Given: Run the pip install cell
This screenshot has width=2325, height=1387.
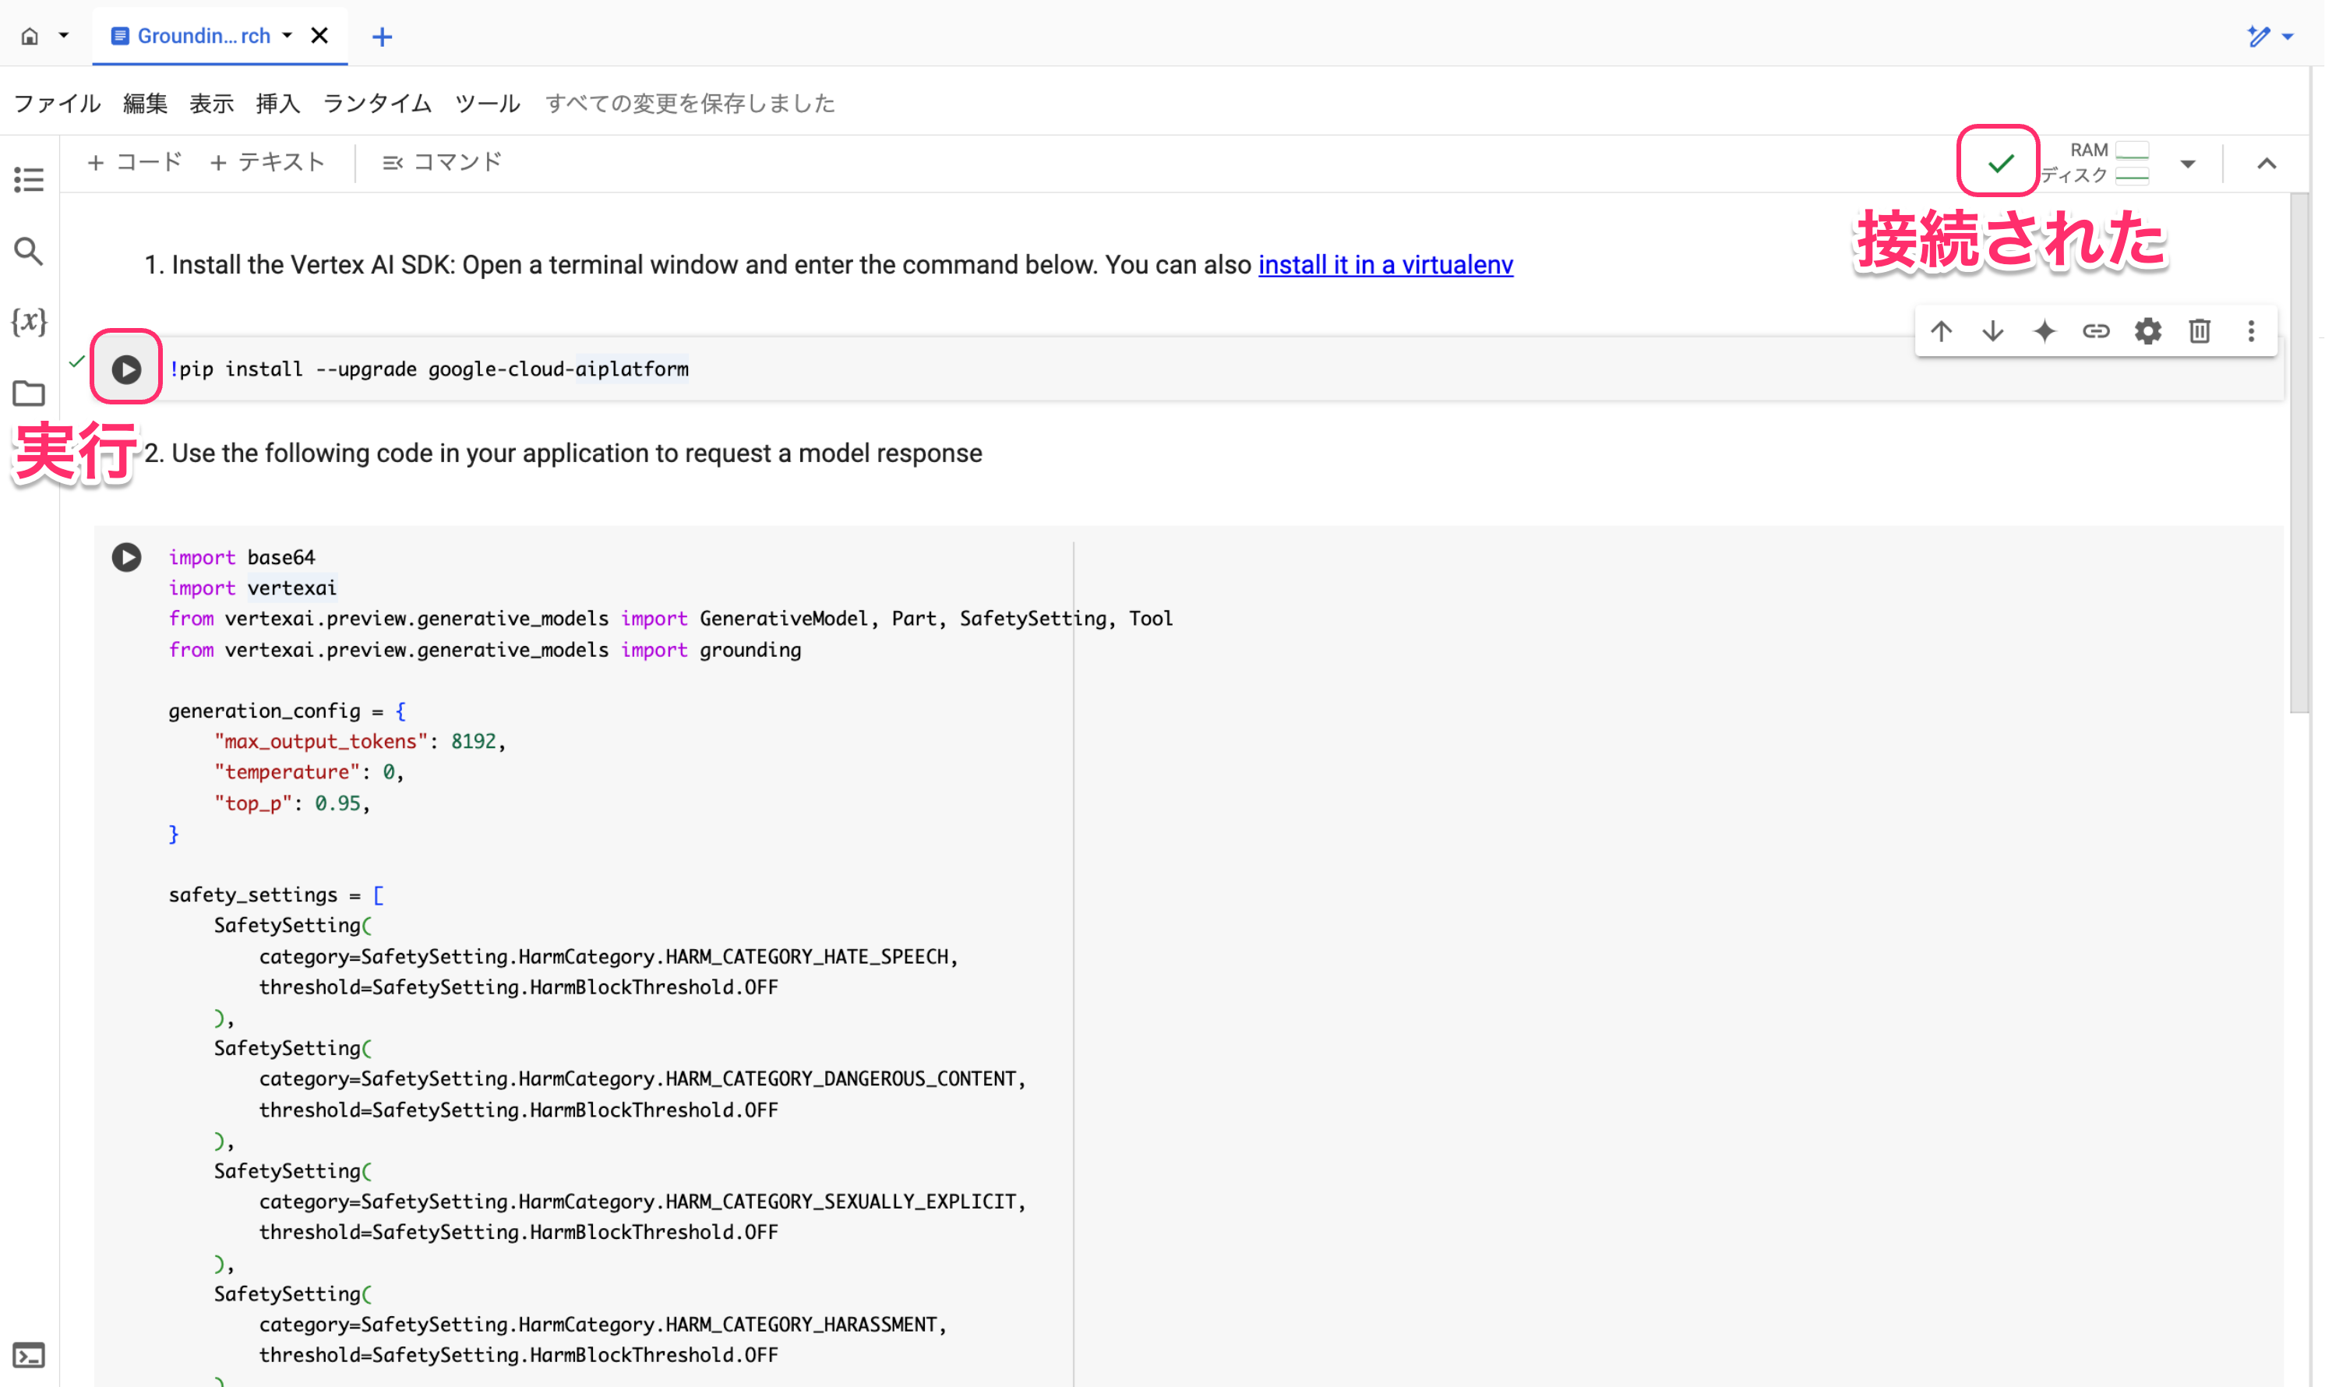Looking at the screenshot, I should pos(126,369).
